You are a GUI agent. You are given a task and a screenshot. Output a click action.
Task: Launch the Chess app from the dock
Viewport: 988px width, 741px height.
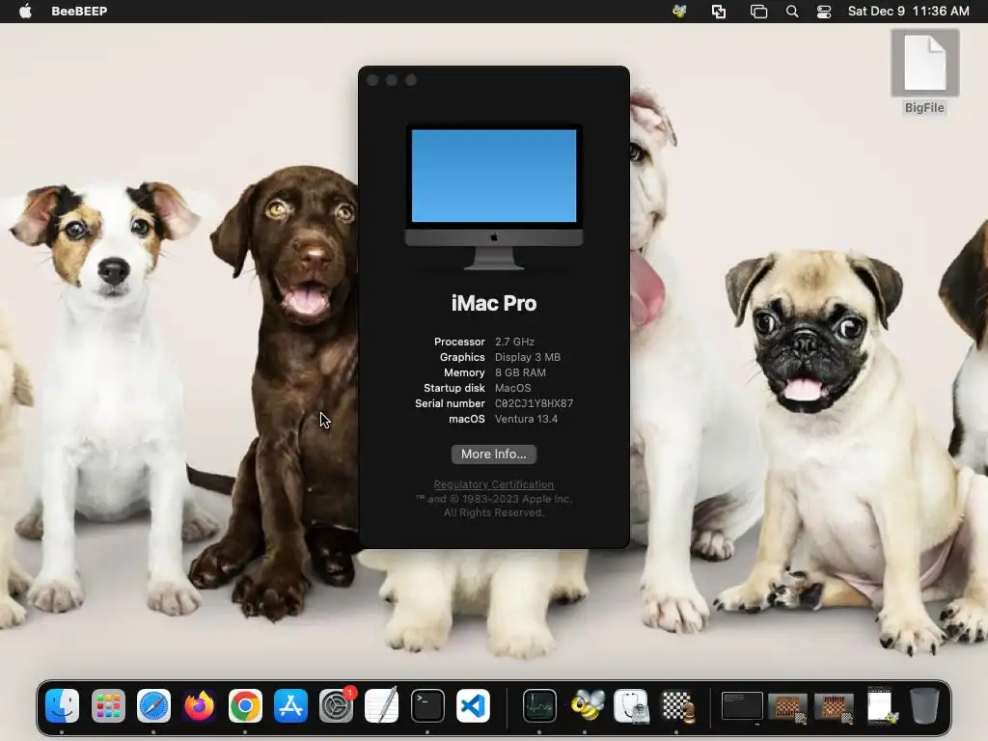pyautogui.click(x=677, y=705)
